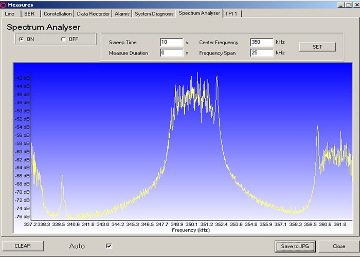This screenshot has height=257, width=360.
Task: Switch to the Line tab
Action: [x=10, y=14]
